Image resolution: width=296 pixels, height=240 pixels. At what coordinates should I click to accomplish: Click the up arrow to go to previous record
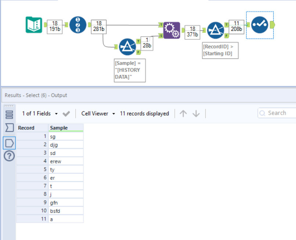pos(183,113)
